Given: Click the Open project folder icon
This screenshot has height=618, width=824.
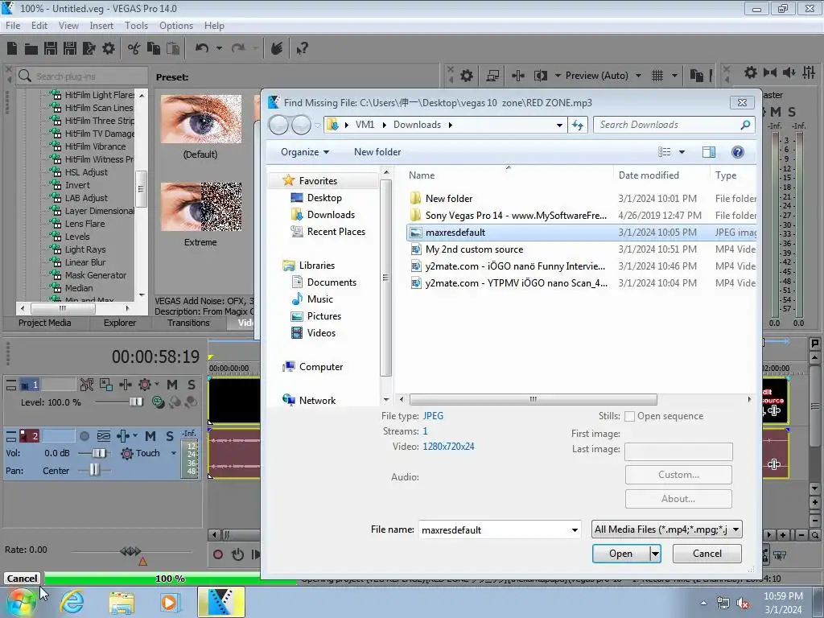Looking at the screenshot, I should 31,49.
